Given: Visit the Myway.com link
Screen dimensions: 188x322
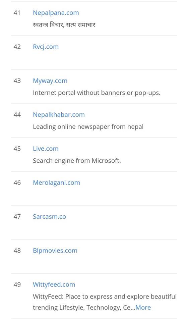Looking at the screenshot, I should (50, 81).
